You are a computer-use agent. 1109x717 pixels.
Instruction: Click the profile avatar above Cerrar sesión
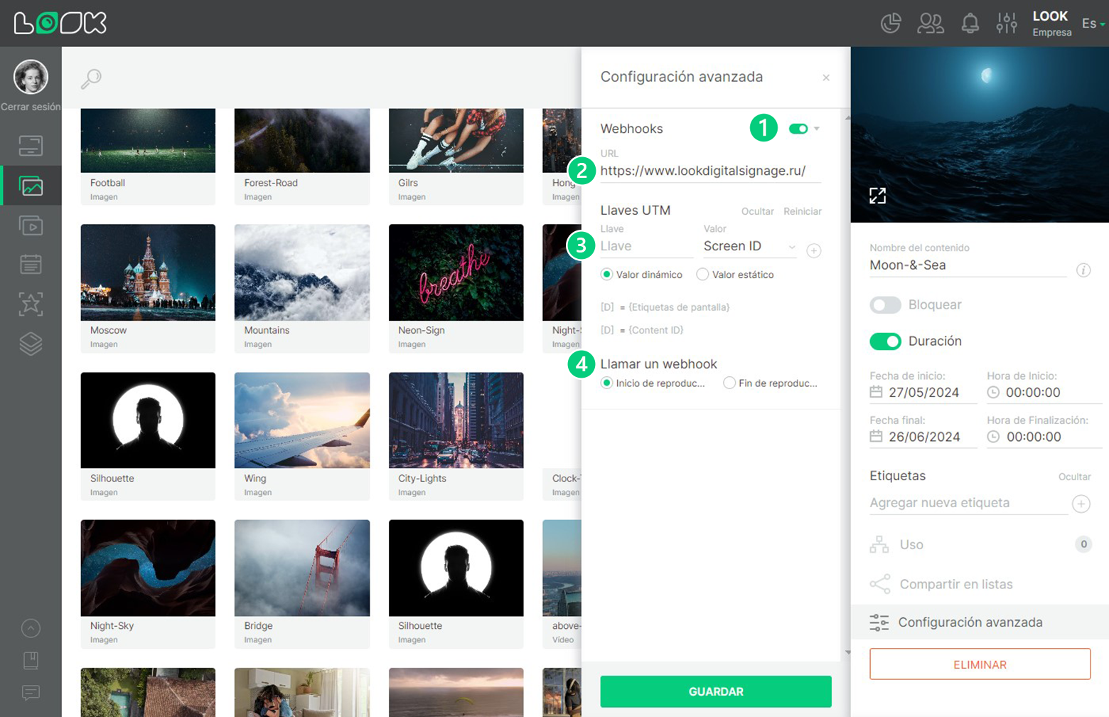[31, 77]
